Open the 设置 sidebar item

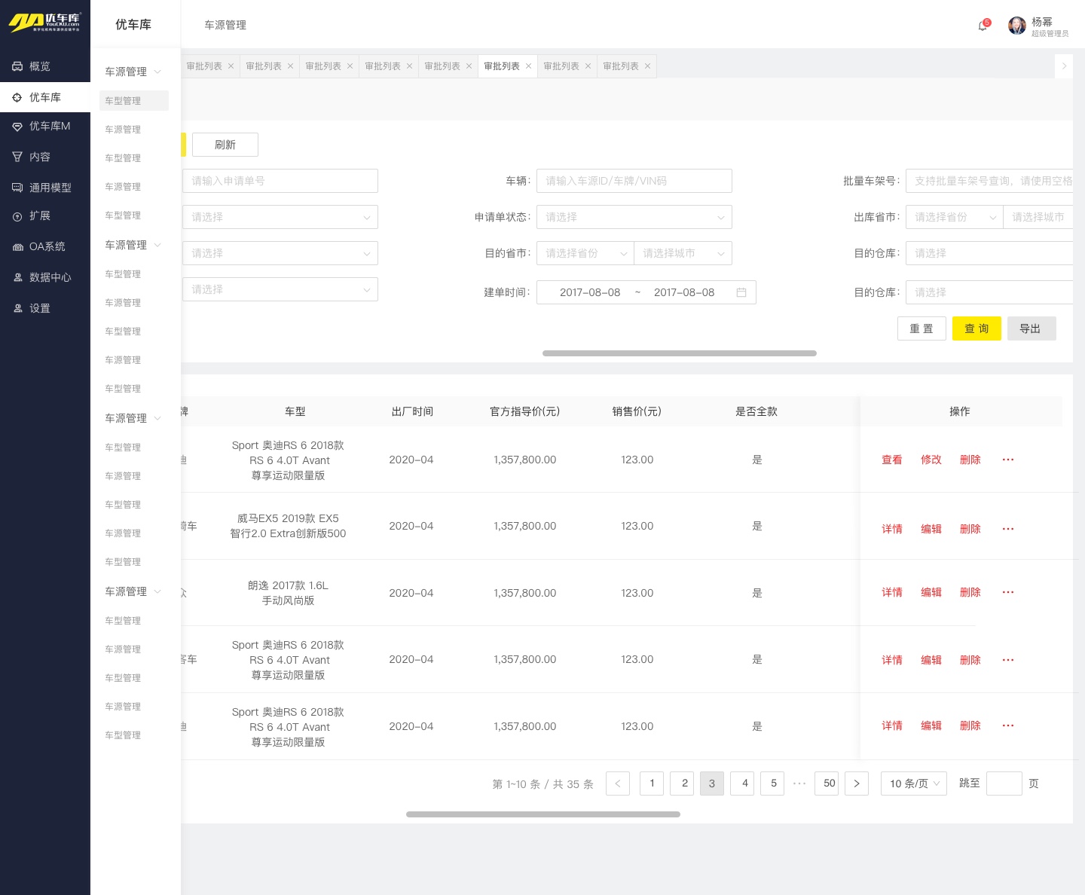point(40,308)
